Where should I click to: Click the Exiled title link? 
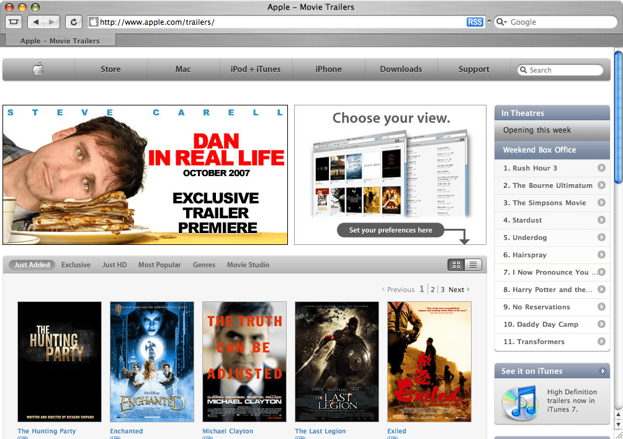pos(397,431)
